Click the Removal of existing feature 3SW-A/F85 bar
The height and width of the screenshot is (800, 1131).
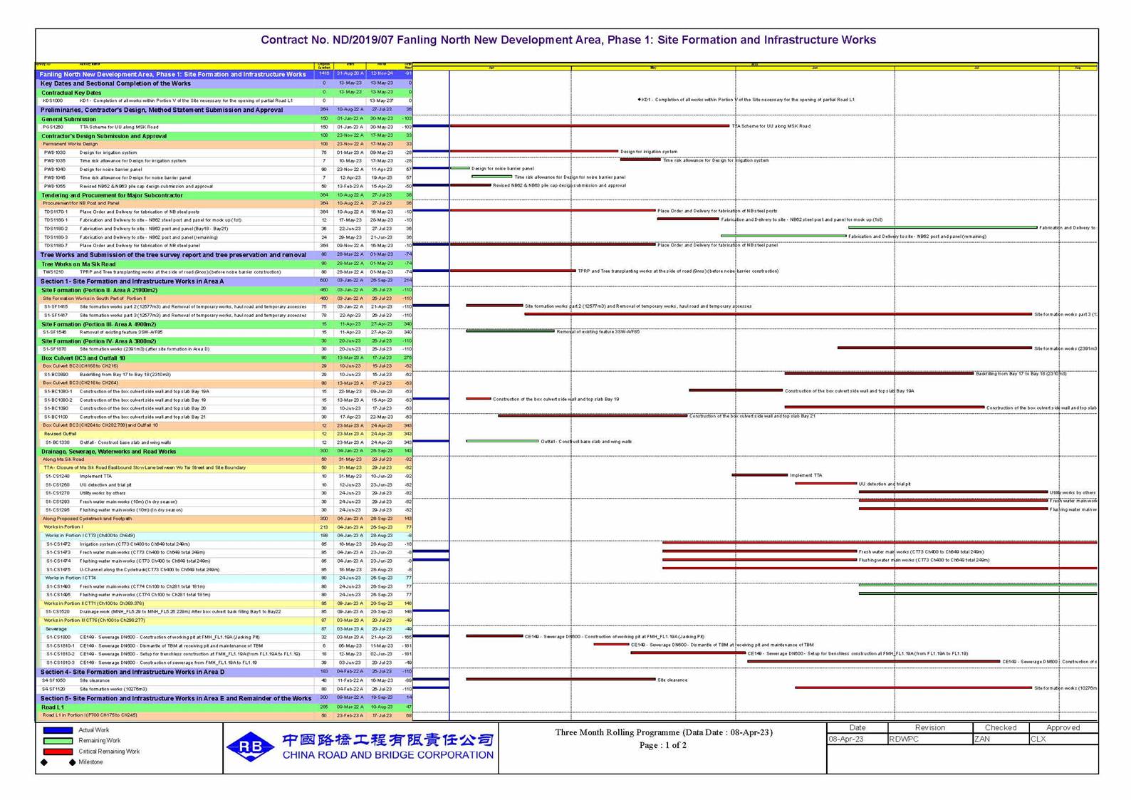click(511, 331)
